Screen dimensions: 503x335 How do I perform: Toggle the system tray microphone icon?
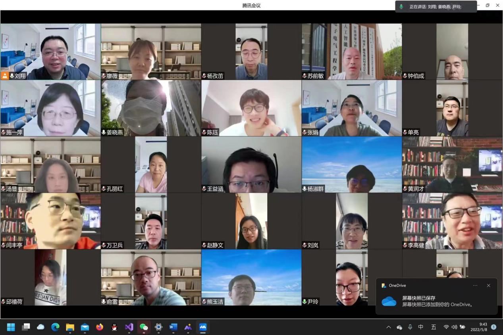pyautogui.click(x=410, y=327)
